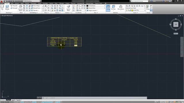Screen dimensions: 184x103
Task: Toggle OSNAP in status bar
Action: pyautogui.click(x=34, y=102)
